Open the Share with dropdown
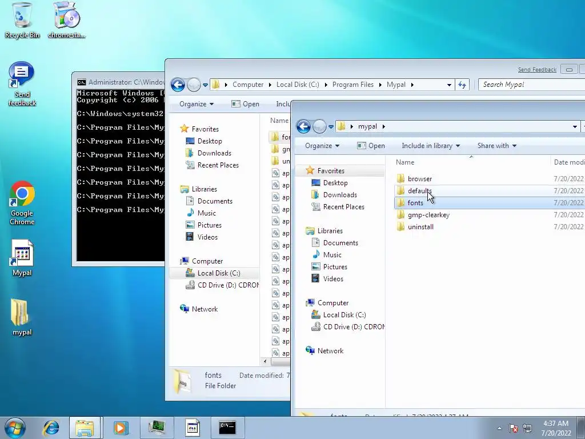Image resolution: width=585 pixels, height=439 pixels. click(497, 146)
